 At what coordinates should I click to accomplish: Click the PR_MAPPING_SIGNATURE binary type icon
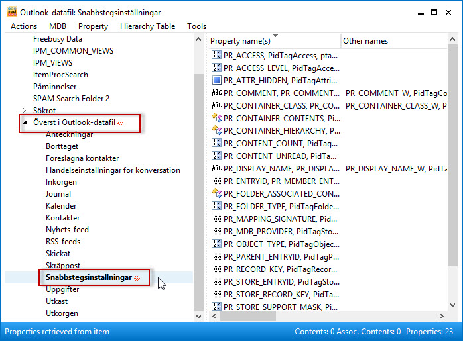[x=217, y=219]
